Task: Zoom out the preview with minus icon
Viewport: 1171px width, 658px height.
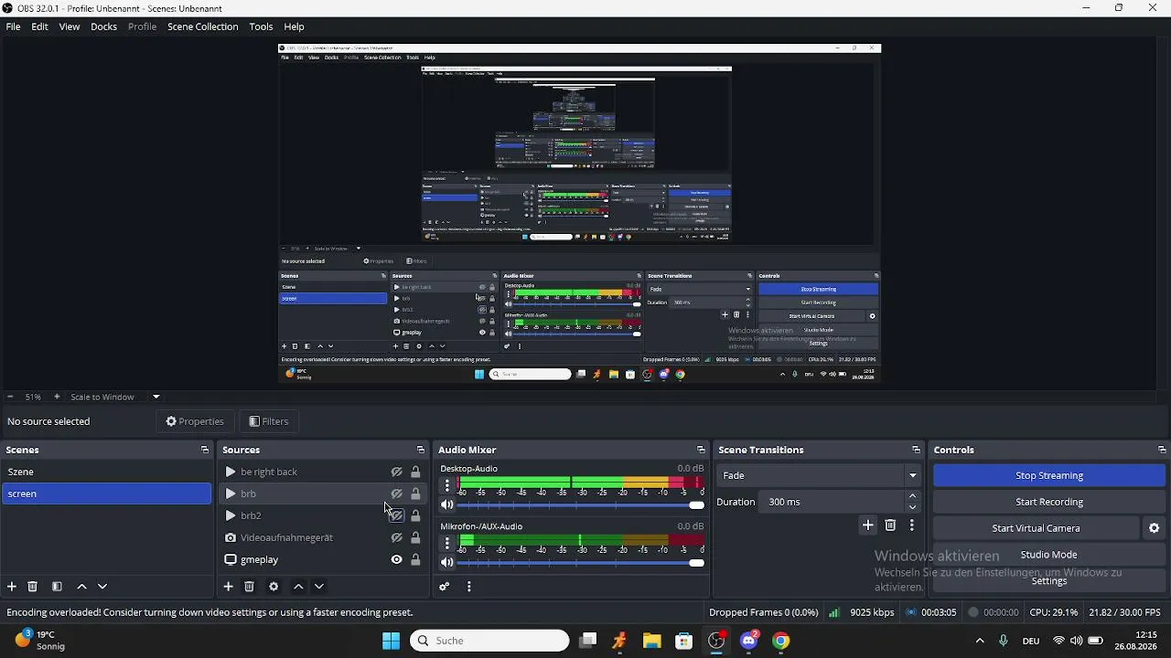Action: (x=10, y=397)
